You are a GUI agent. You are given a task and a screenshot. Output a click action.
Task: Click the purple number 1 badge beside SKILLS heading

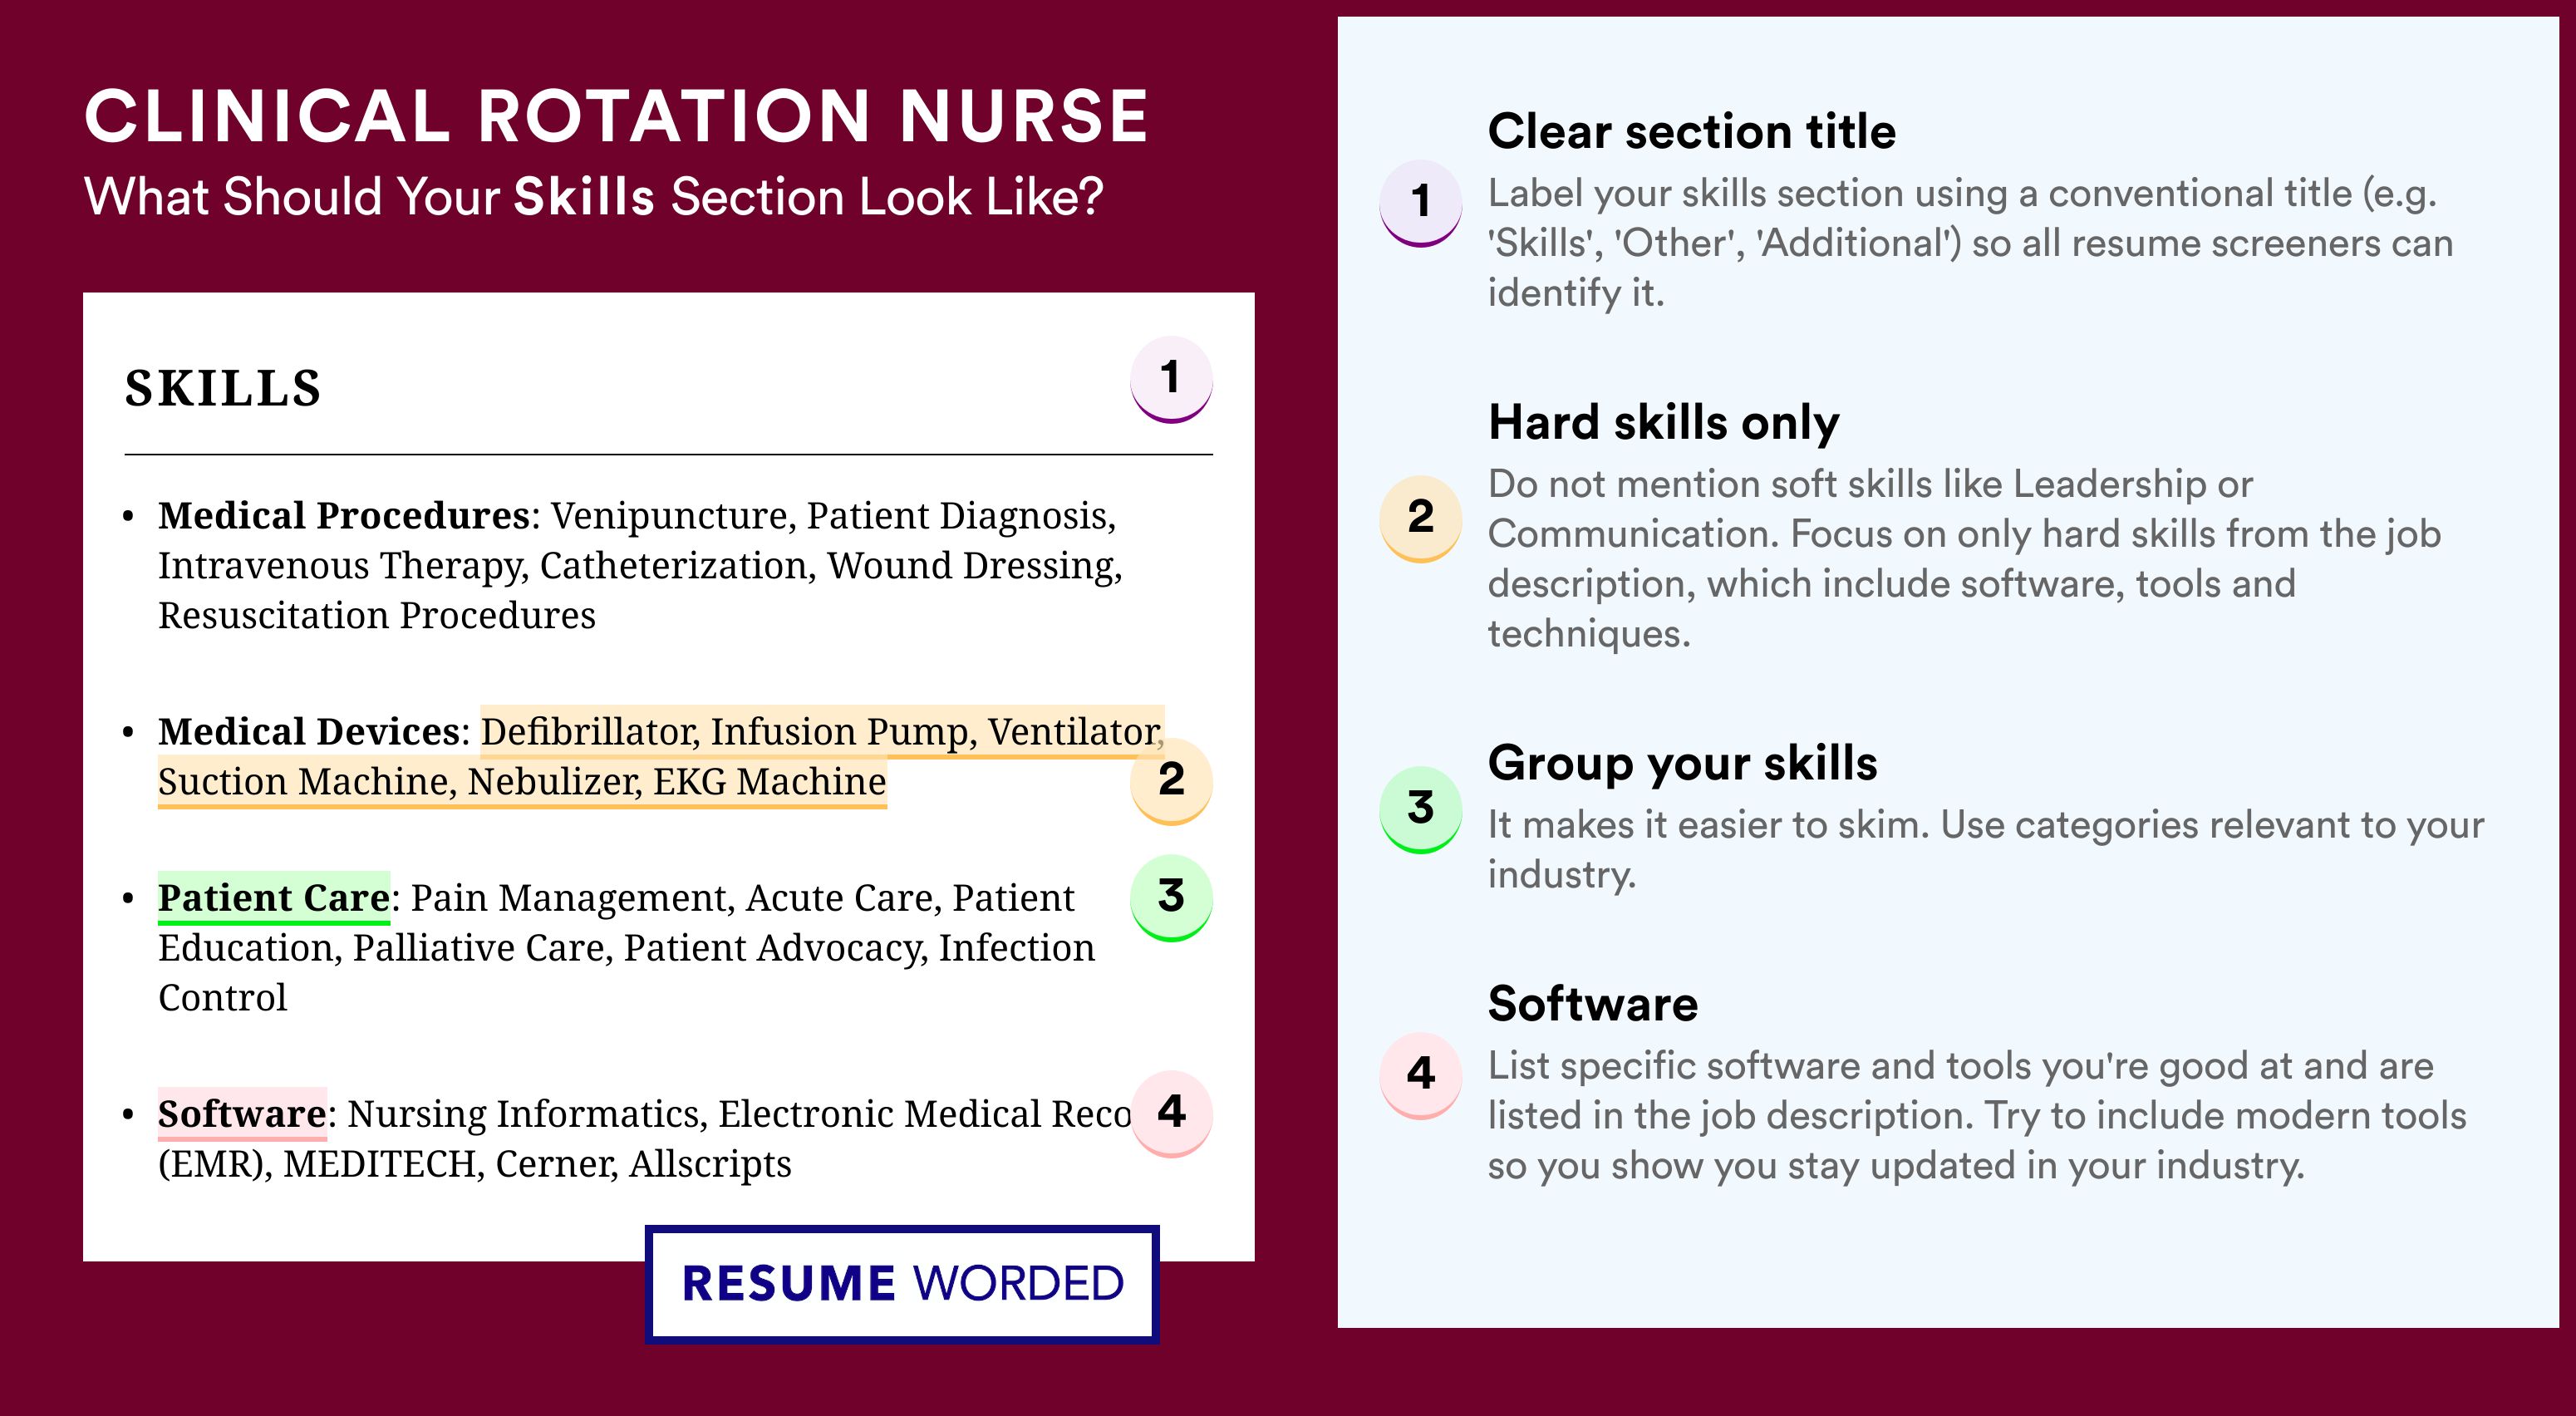(1170, 379)
